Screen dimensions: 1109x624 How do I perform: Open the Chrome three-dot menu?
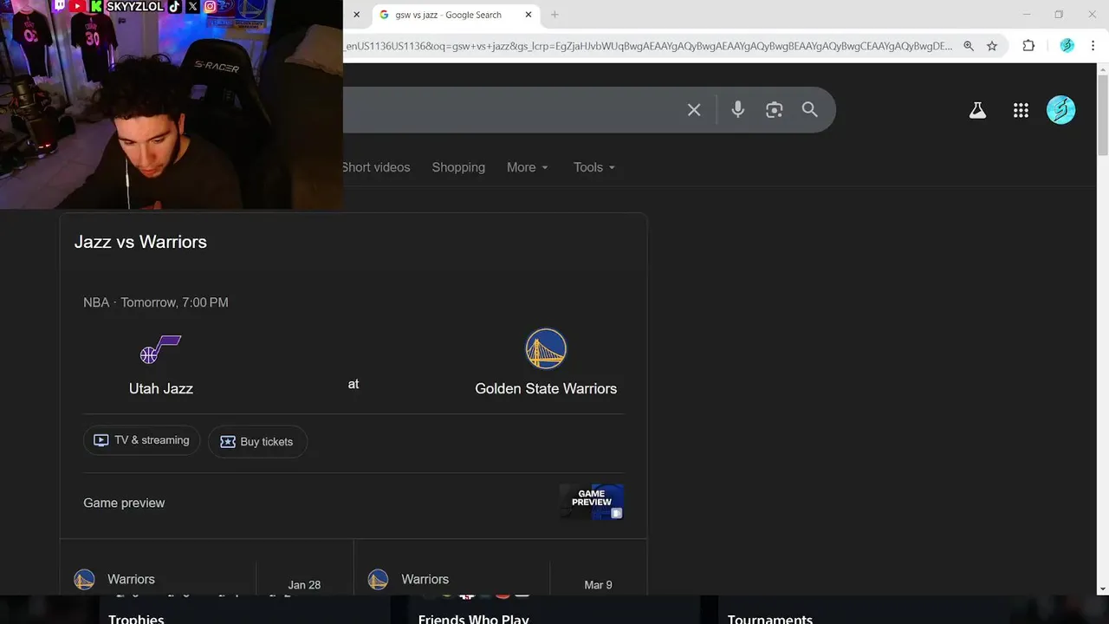[1094, 46]
